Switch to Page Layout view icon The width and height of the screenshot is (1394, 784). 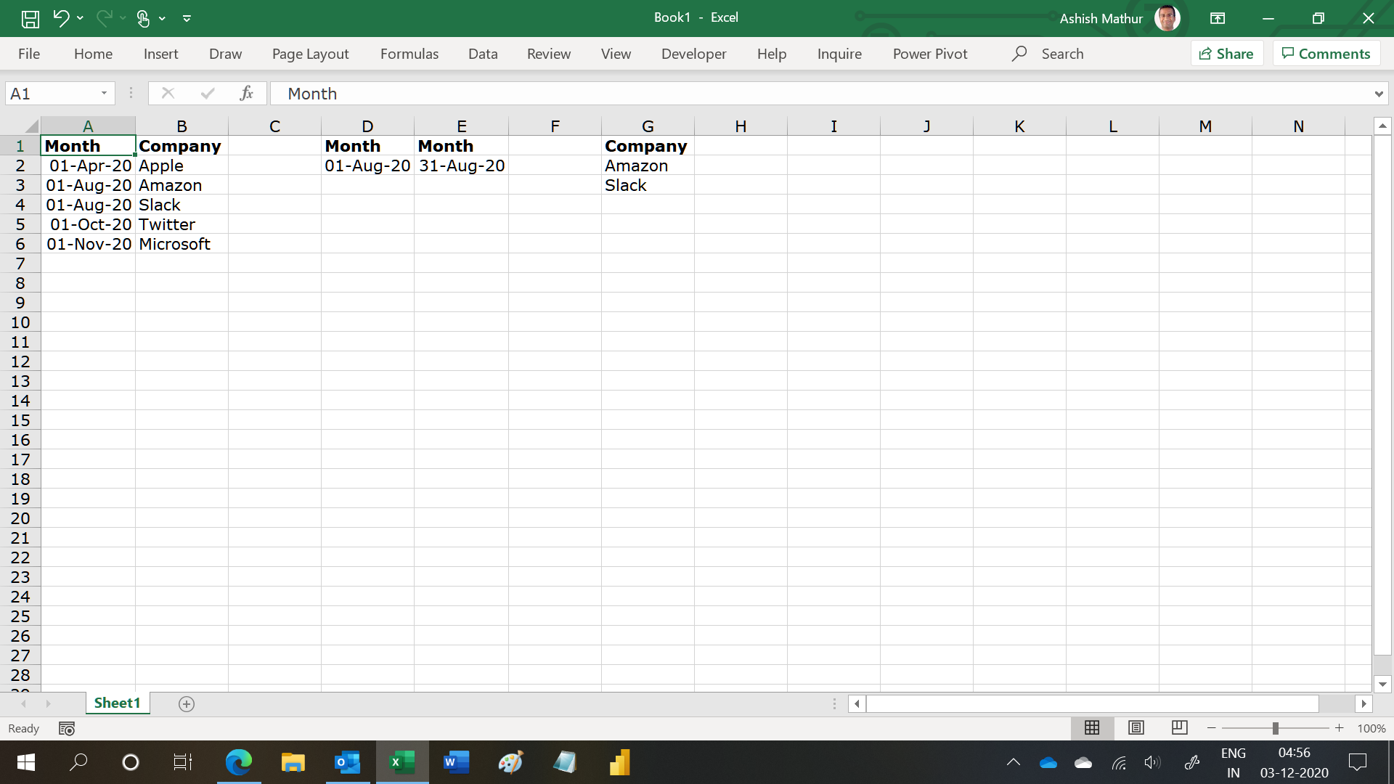[x=1136, y=727]
